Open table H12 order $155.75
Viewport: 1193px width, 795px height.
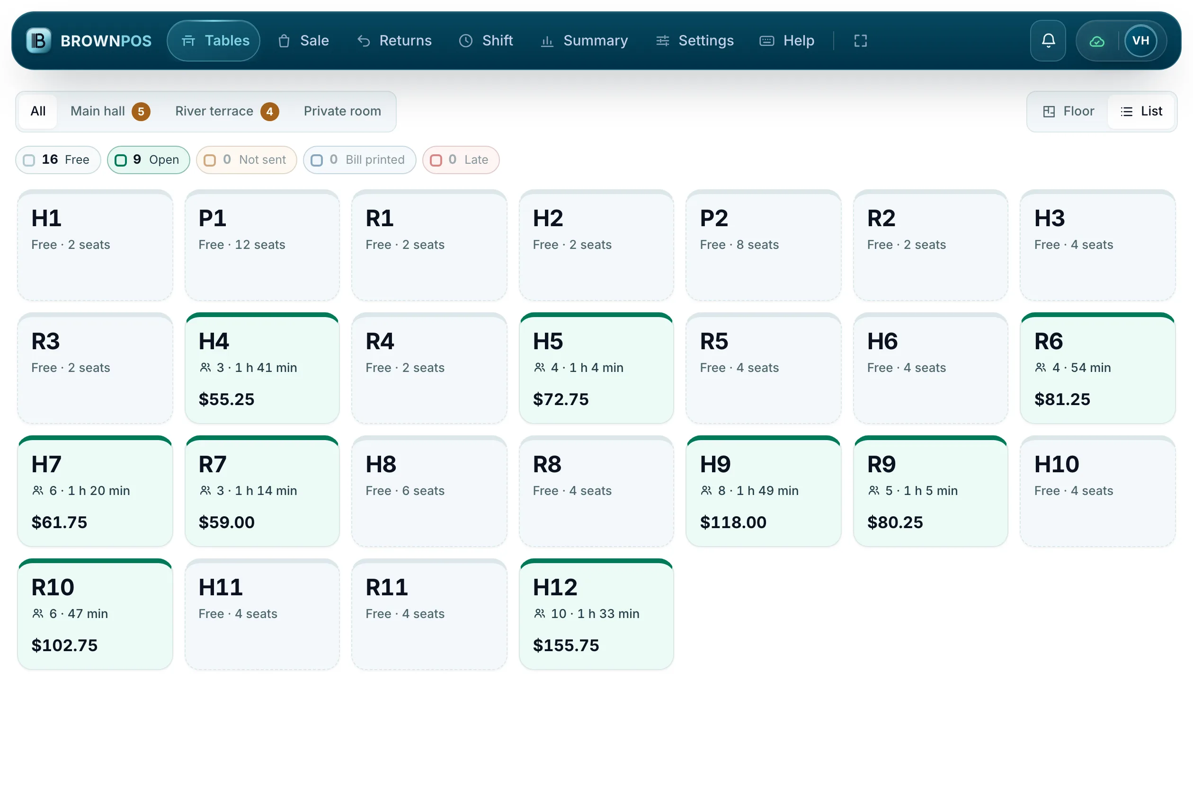(x=596, y=615)
